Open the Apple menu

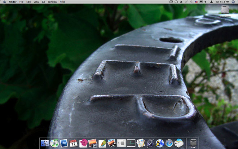[x=4, y=2]
